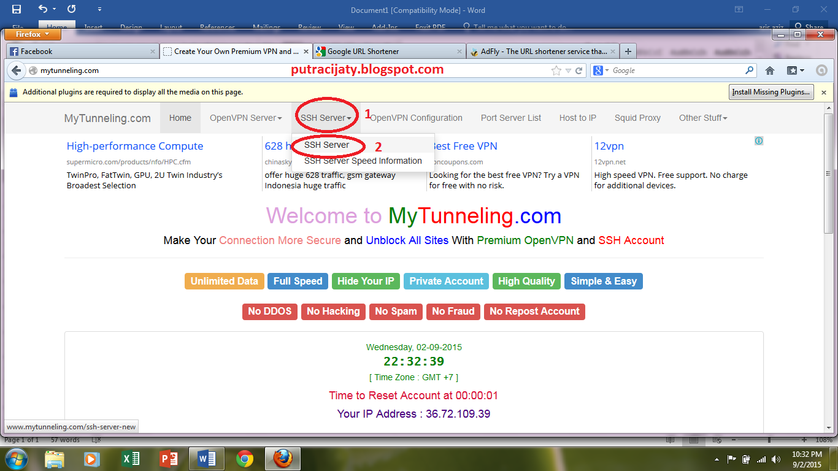Open the OpenVPN Configuration page
This screenshot has width=838, height=471.
pyautogui.click(x=416, y=118)
